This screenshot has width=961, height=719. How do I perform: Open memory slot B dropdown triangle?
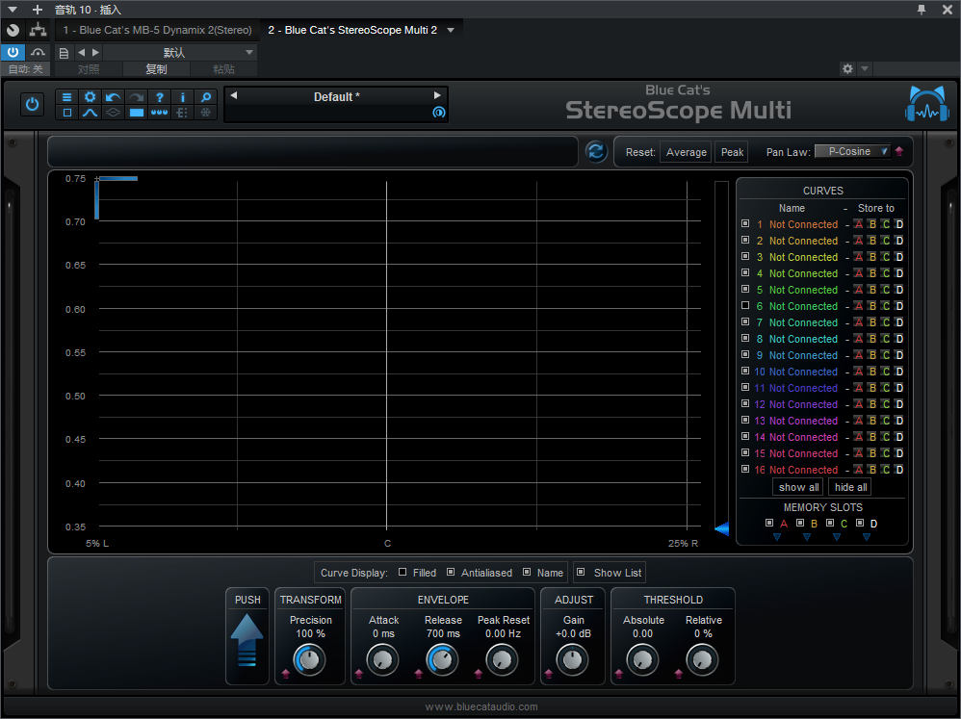click(807, 537)
